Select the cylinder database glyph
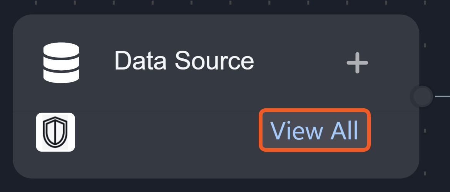The image size is (450, 192). [x=61, y=63]
